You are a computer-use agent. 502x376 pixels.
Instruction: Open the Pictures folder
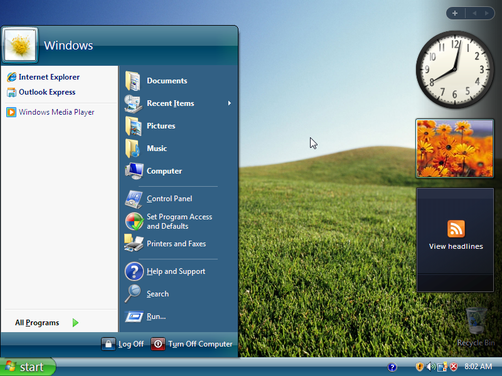[161, 126]
